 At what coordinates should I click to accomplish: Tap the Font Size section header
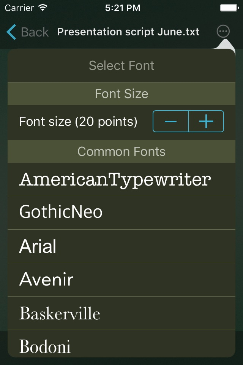121,94
